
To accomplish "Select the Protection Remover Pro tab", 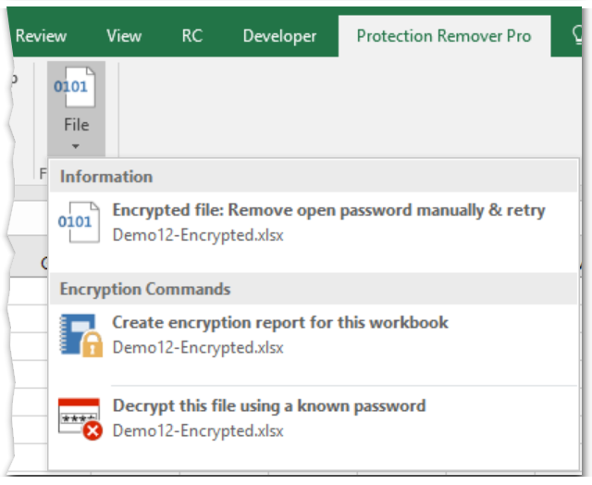I will point(444,36).
